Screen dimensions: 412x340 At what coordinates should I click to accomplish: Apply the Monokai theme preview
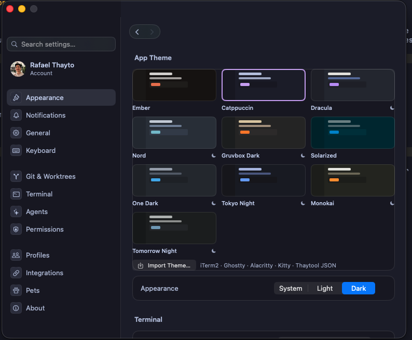tap(353, 180)
